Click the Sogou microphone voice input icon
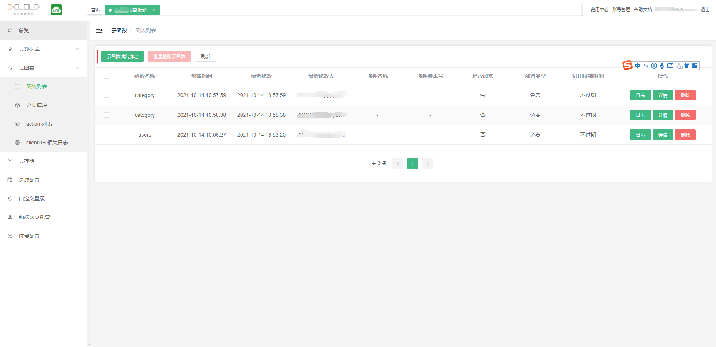Viewport: 716px width, 347px height. (x=662, y=66)
